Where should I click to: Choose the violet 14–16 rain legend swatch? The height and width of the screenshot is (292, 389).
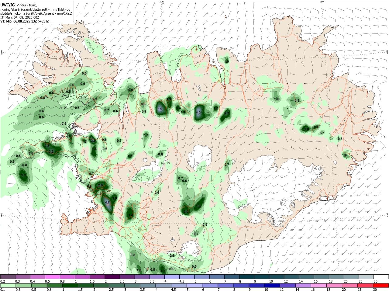coord(303,285)
